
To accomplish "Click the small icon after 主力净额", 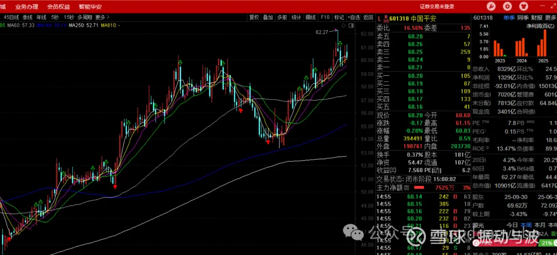I will click(x=407, y=188).
